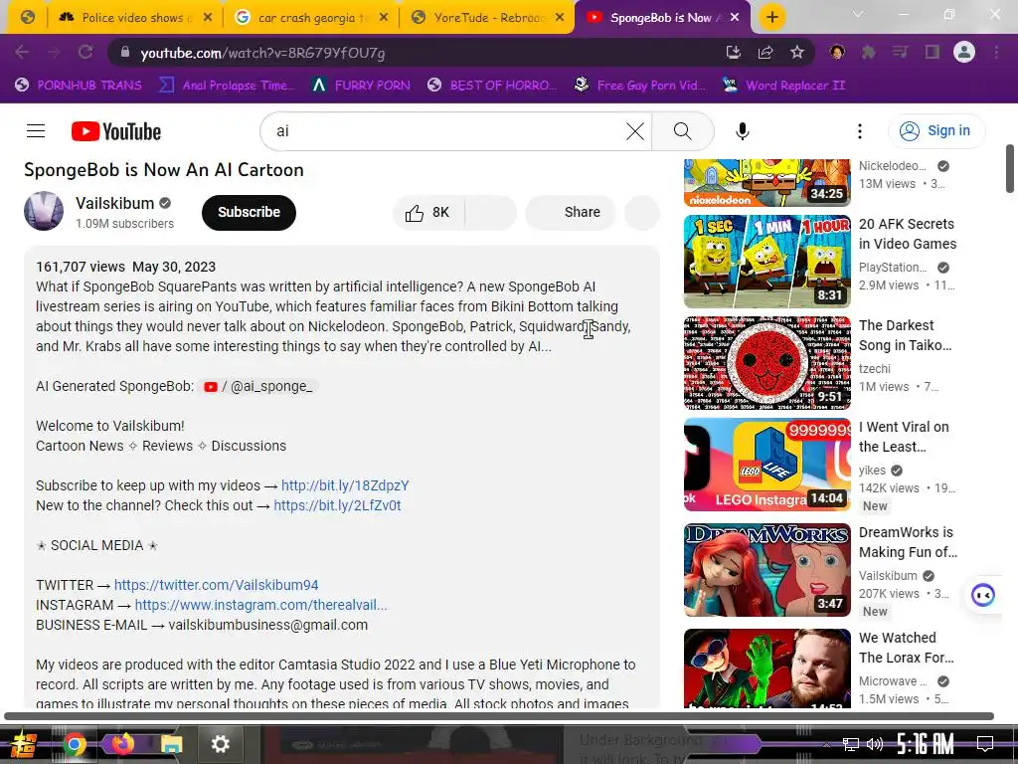The height and width of the screenshot is (764, 1018).
Task: Click the video title SpongeBob is Now An AI Cartoon
Action: coord(164,170)
